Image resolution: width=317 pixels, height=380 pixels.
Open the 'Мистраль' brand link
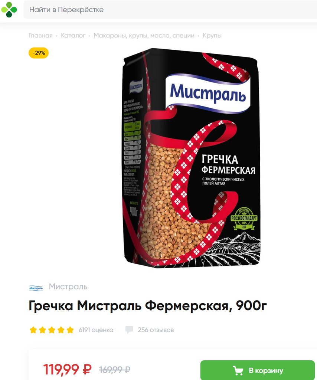(x=68, y=286)
